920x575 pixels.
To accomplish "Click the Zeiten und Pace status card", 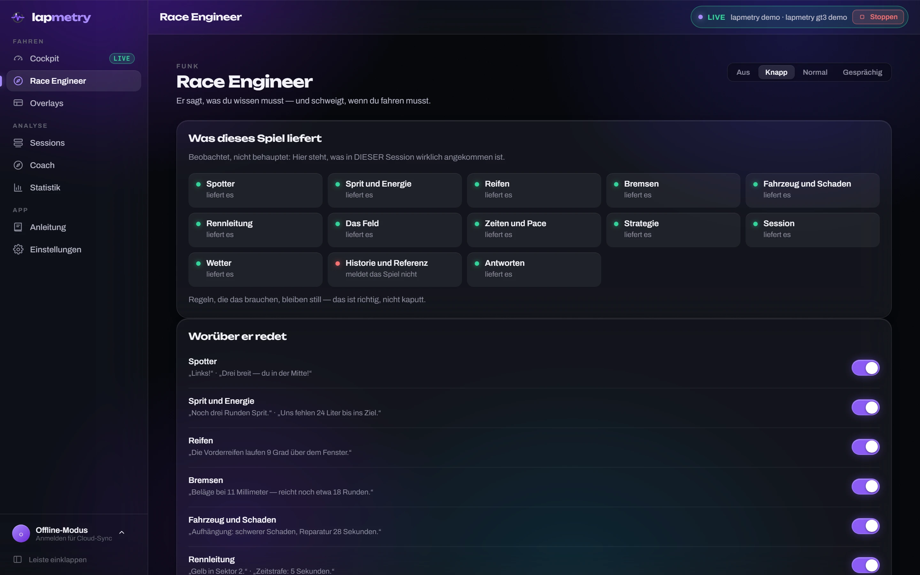I will coord(534,230).
